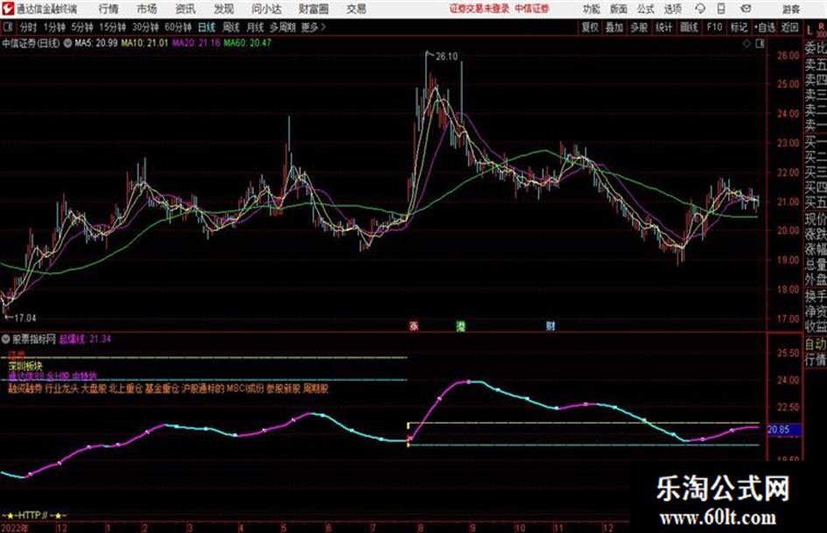
Task: Switch to the 60分钟 period tab
Action: (178, 27)
